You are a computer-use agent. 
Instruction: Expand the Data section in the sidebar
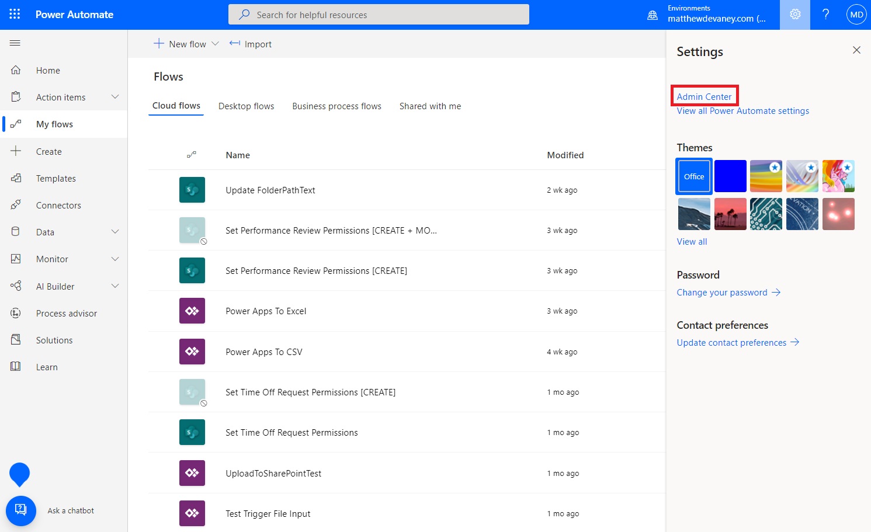tap(115, 232)
